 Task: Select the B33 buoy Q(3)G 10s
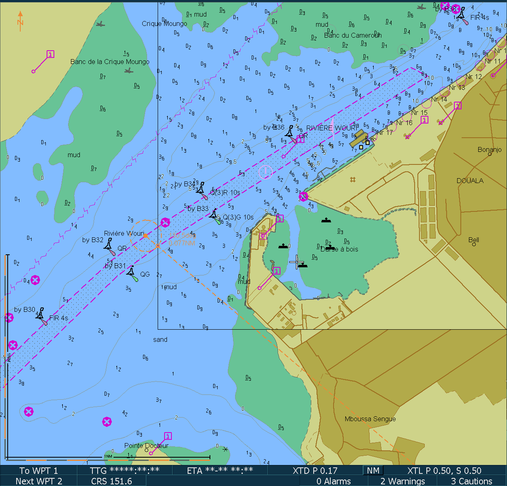click(214, 215)
